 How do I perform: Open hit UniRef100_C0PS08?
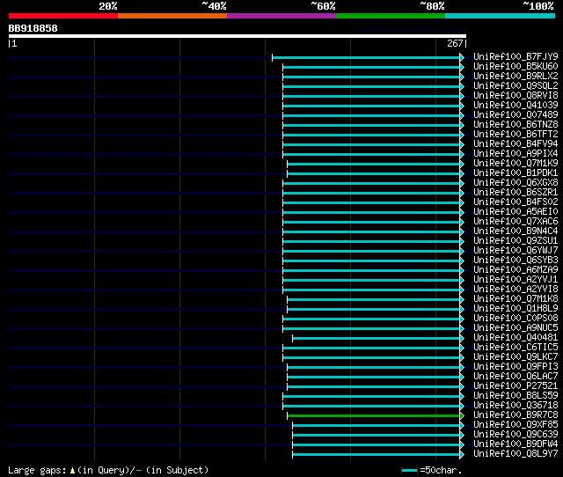coord(515,319)
